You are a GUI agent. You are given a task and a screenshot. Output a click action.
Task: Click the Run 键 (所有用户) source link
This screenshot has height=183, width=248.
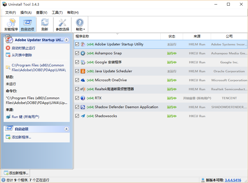click(25, 117)
